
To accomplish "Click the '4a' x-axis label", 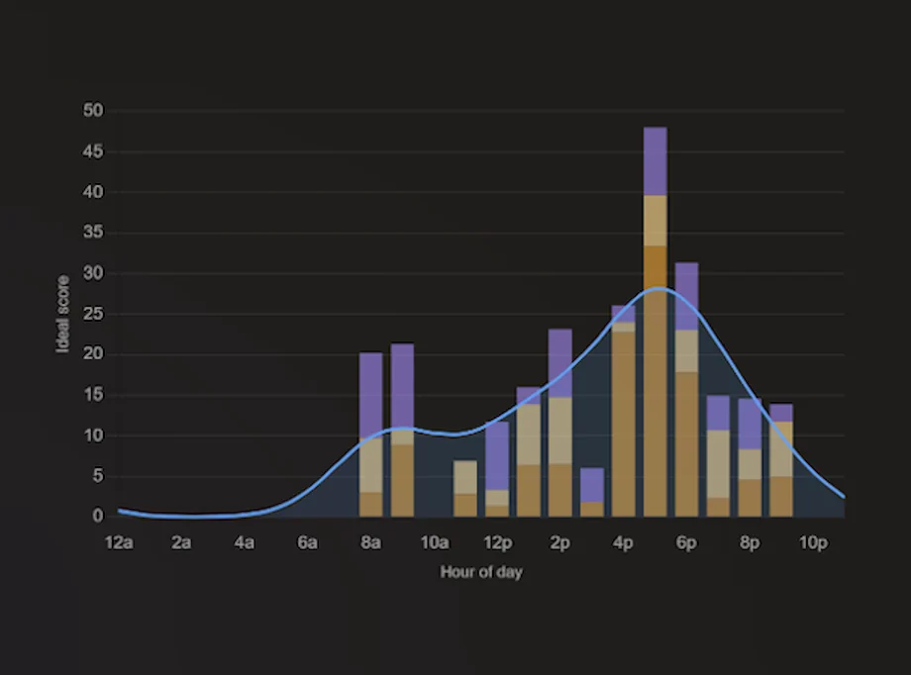I will (x=245, y=542).
